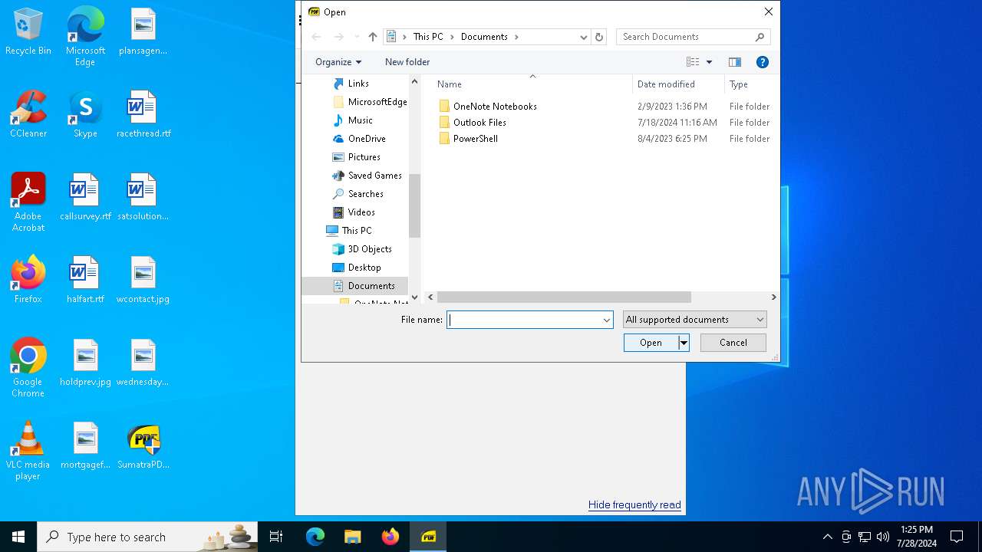Click the Open button's split arrow
Viewport: 982px width, 552px height.
(684, 343)
